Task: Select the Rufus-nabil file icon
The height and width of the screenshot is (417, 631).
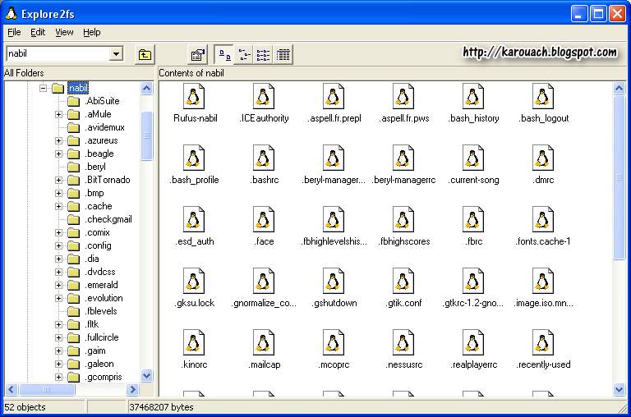Action: [x=194, y=97]
